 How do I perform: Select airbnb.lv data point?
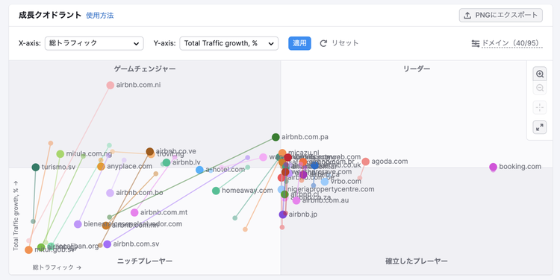(167, 162)
